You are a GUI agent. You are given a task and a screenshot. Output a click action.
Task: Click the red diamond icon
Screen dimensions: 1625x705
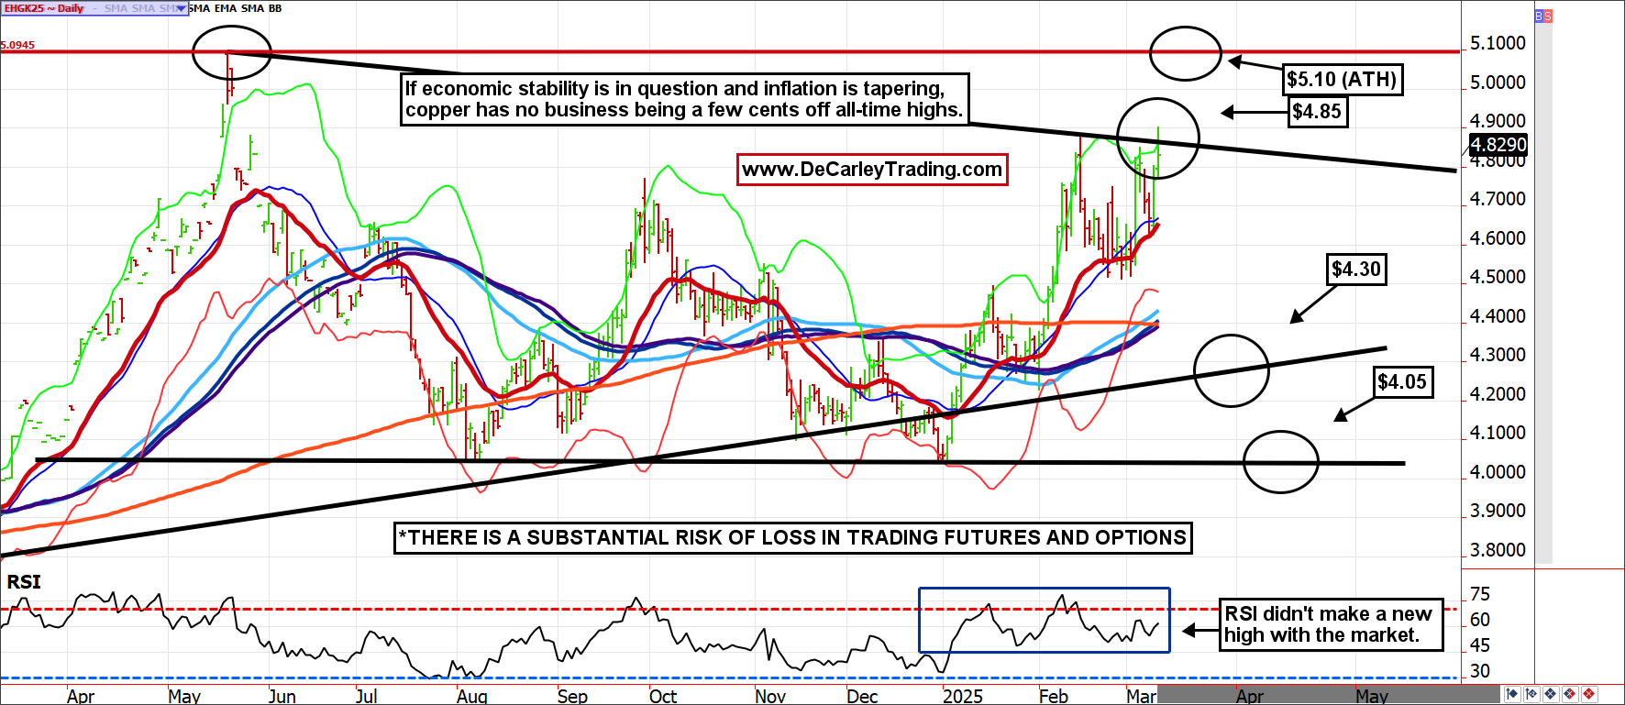[1588, 694]
